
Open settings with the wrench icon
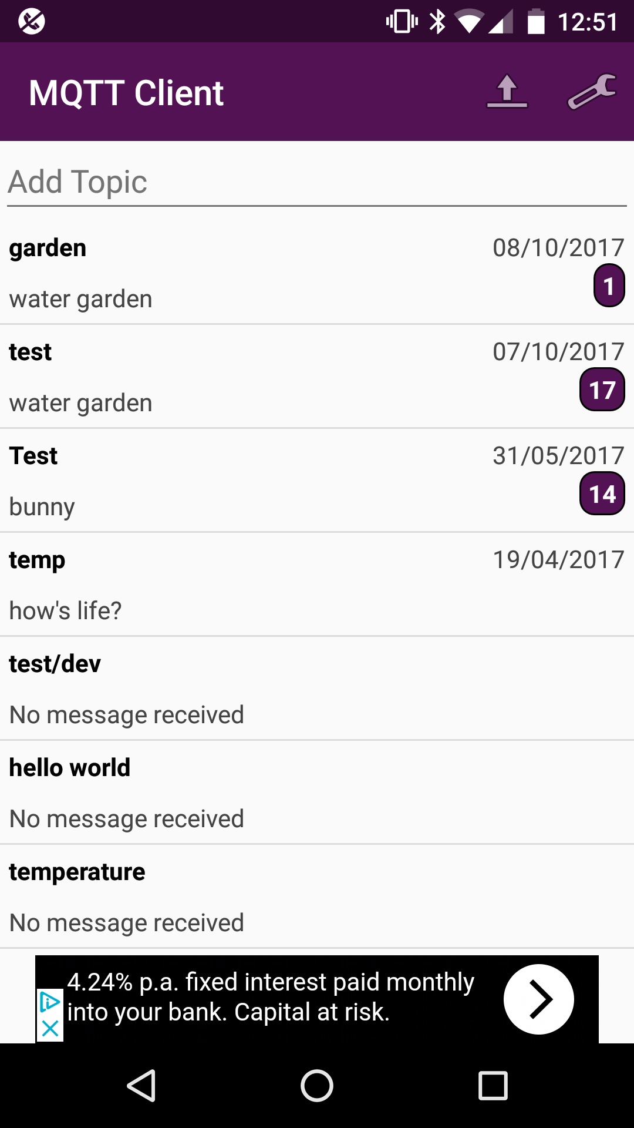coord(591,92)
